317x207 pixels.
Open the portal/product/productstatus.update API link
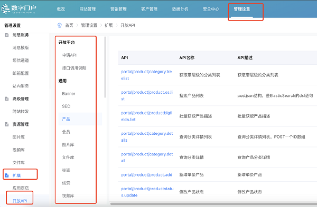[147, 192]
